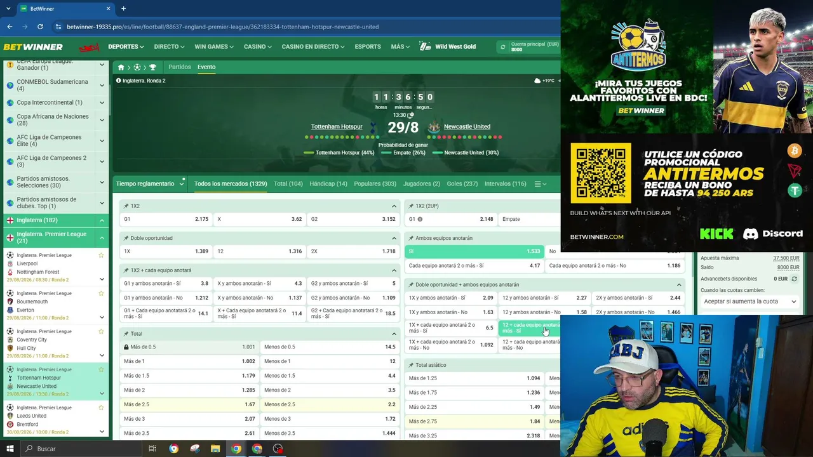
Task: Open the trophy league breadcrumb icon
Action: 152,67
